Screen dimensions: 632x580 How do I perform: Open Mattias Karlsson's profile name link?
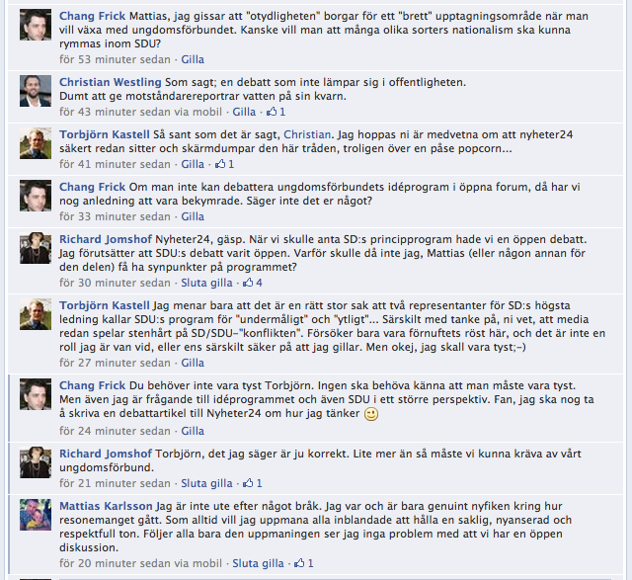[106, 506]
